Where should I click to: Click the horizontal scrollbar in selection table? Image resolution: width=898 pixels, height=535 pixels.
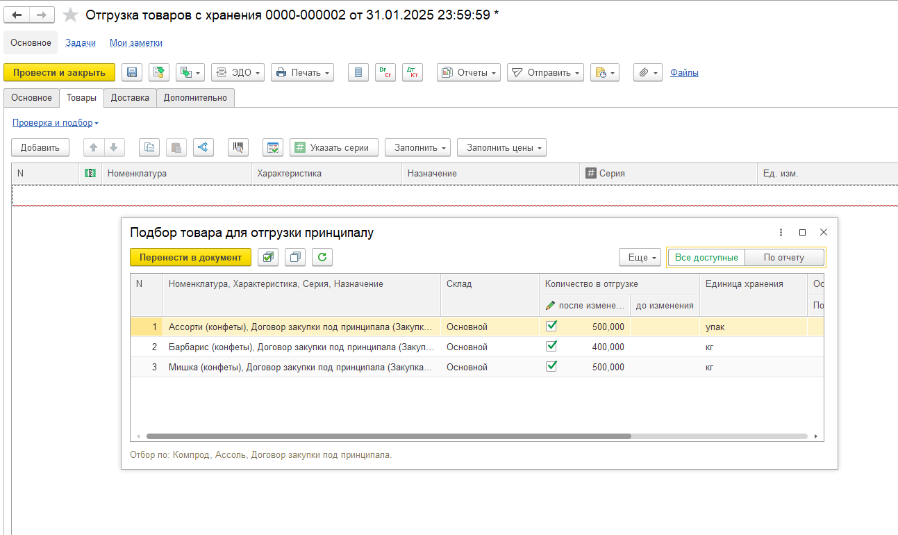point(389,436)
